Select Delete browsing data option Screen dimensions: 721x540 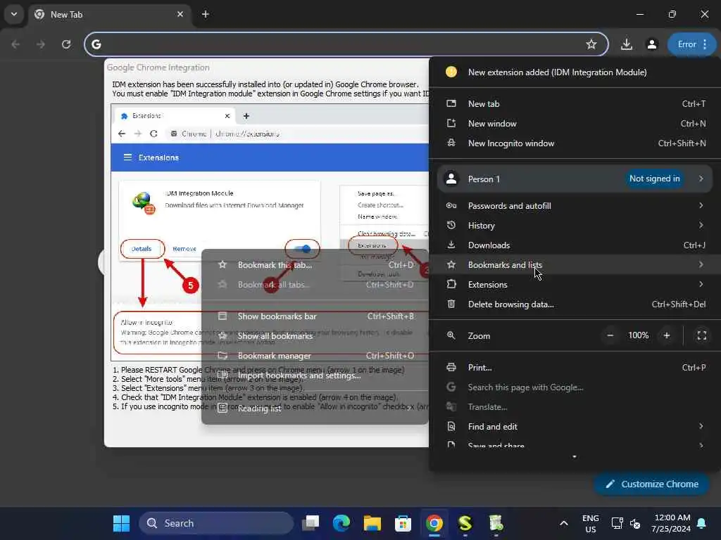click(x=575, y=304)
